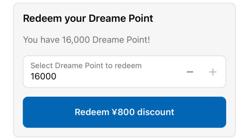Lower the Dreame Point quantity by one step
The height and width of the screenshot is (139, 249).
190,72
